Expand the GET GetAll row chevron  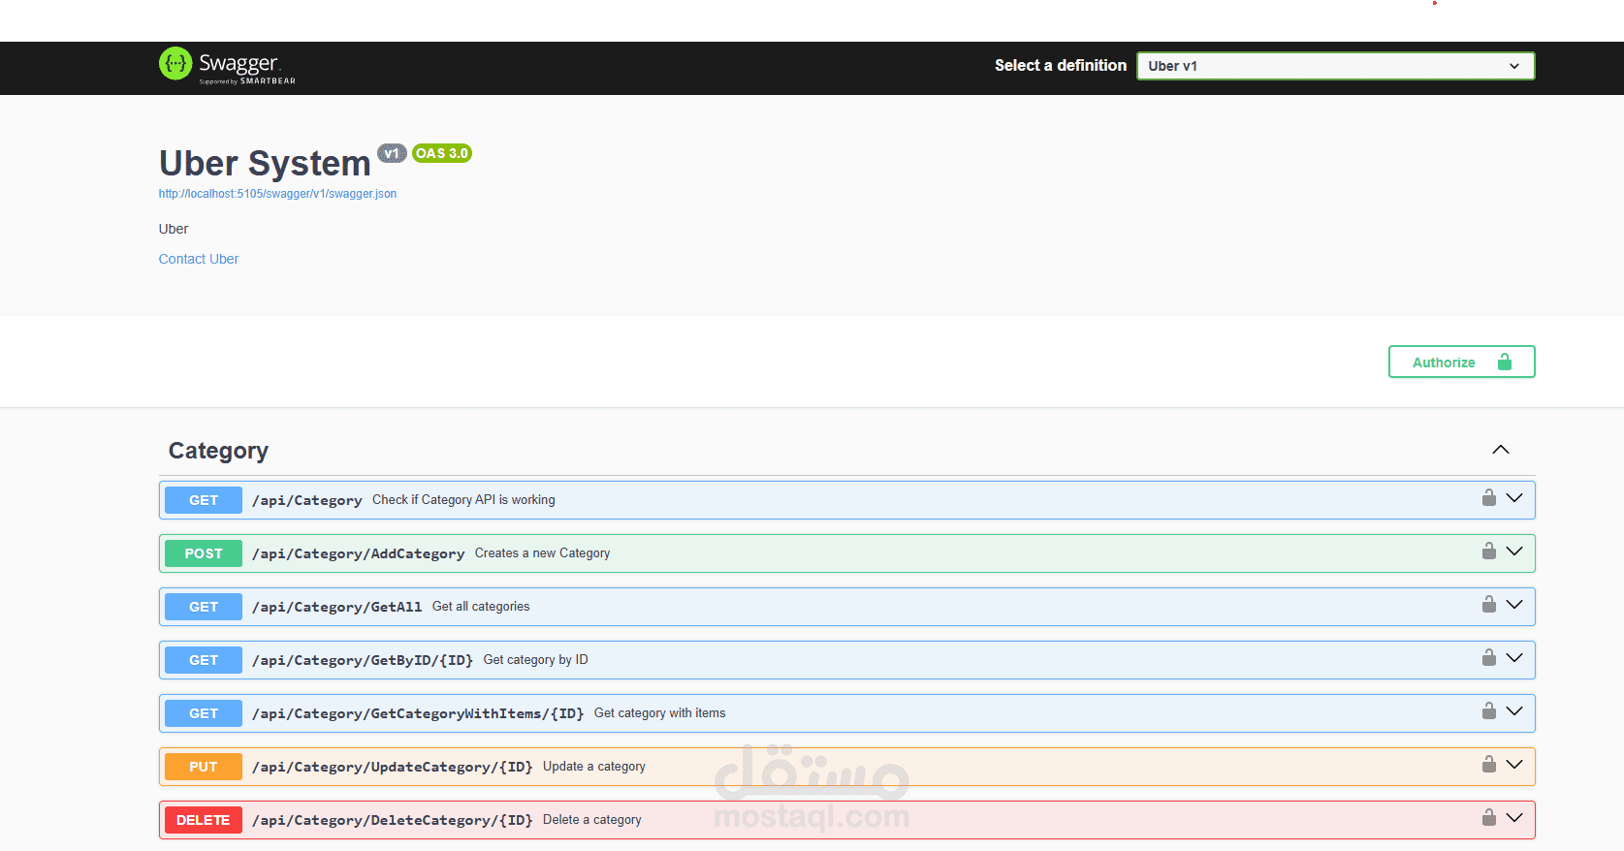point(1514,605)
